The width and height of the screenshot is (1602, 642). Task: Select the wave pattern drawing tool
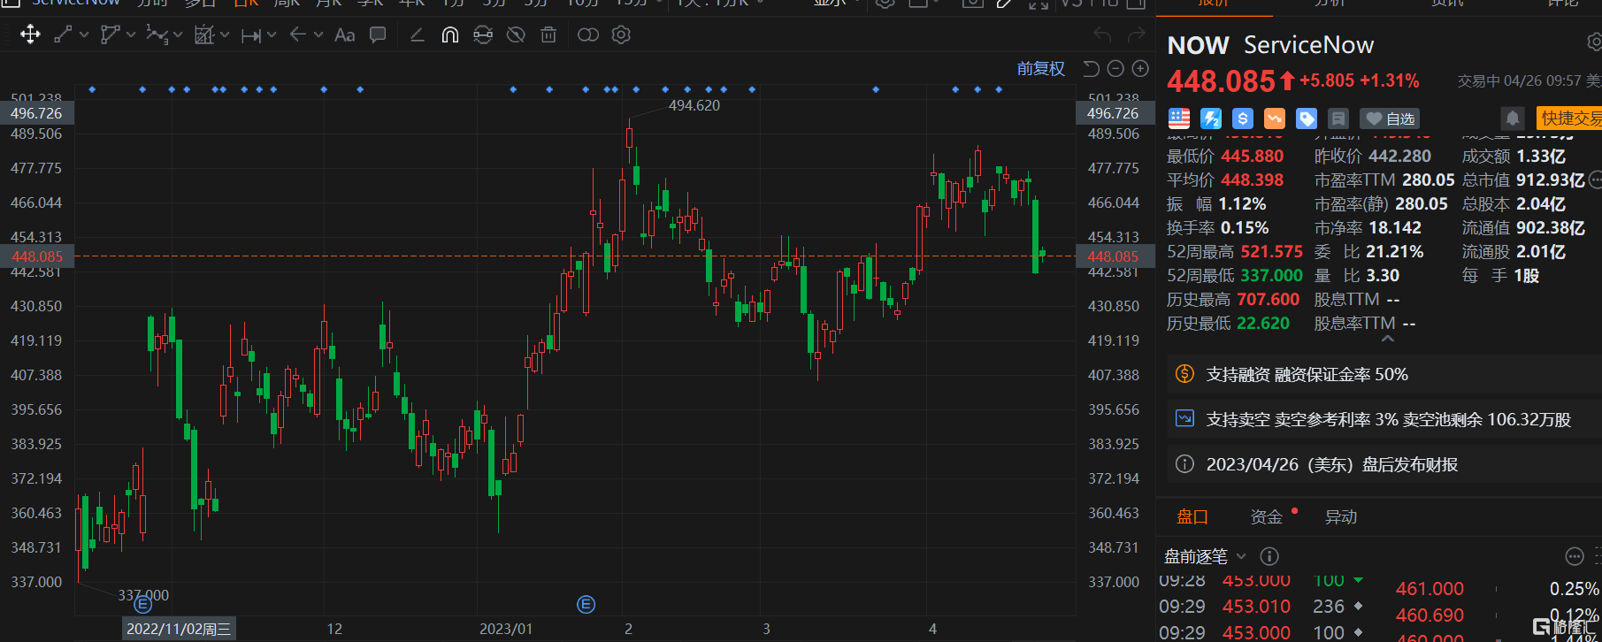(157, 34)
